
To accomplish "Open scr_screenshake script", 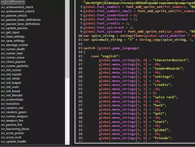I will click(12, 99).
